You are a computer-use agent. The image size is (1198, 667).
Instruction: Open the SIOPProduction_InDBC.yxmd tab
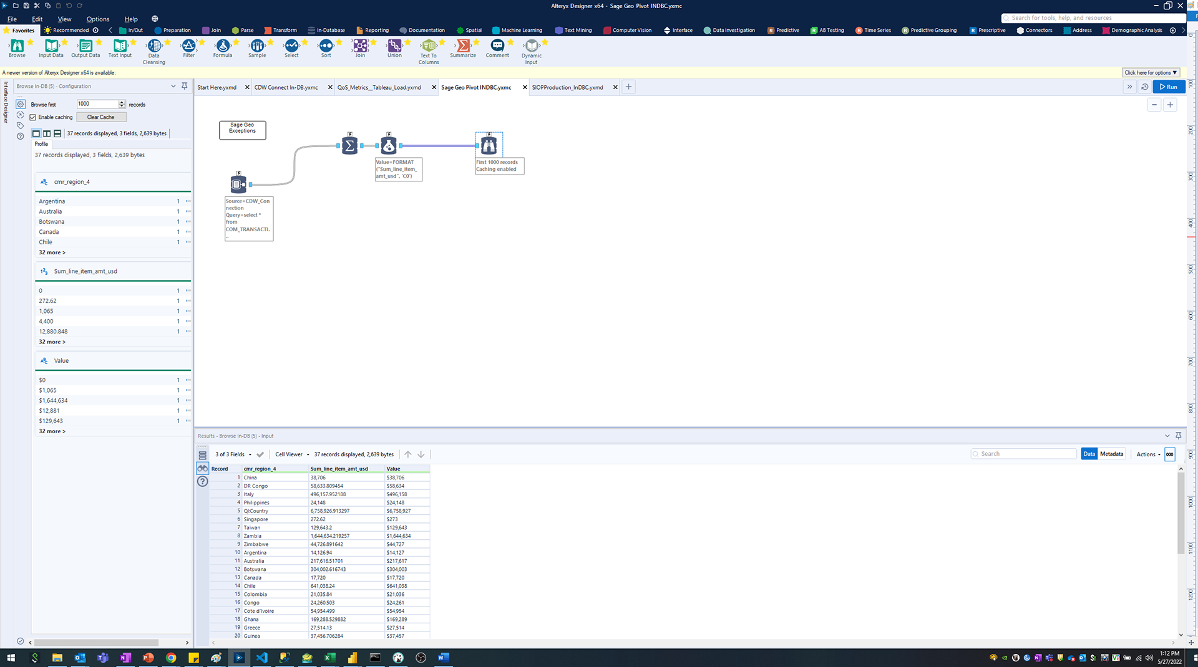[x=568, y=87]
